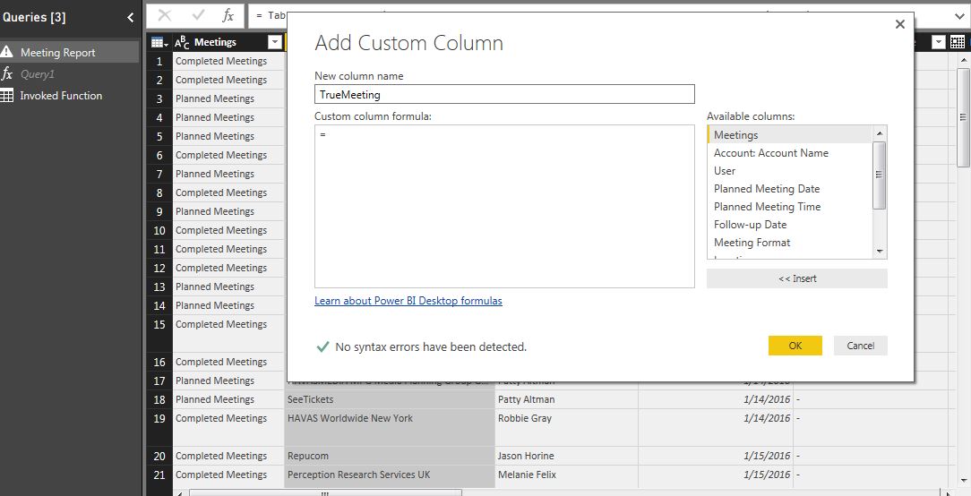Click the ABC data type icon of Meetings
Image resolution: width=971 pixels, height=496 pixels.
tap(182, 42)
